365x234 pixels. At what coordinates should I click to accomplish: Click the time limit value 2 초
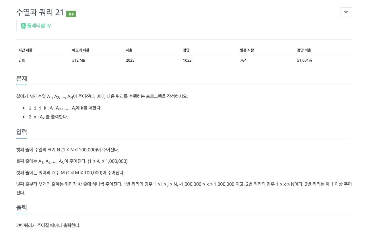point(20,60)
